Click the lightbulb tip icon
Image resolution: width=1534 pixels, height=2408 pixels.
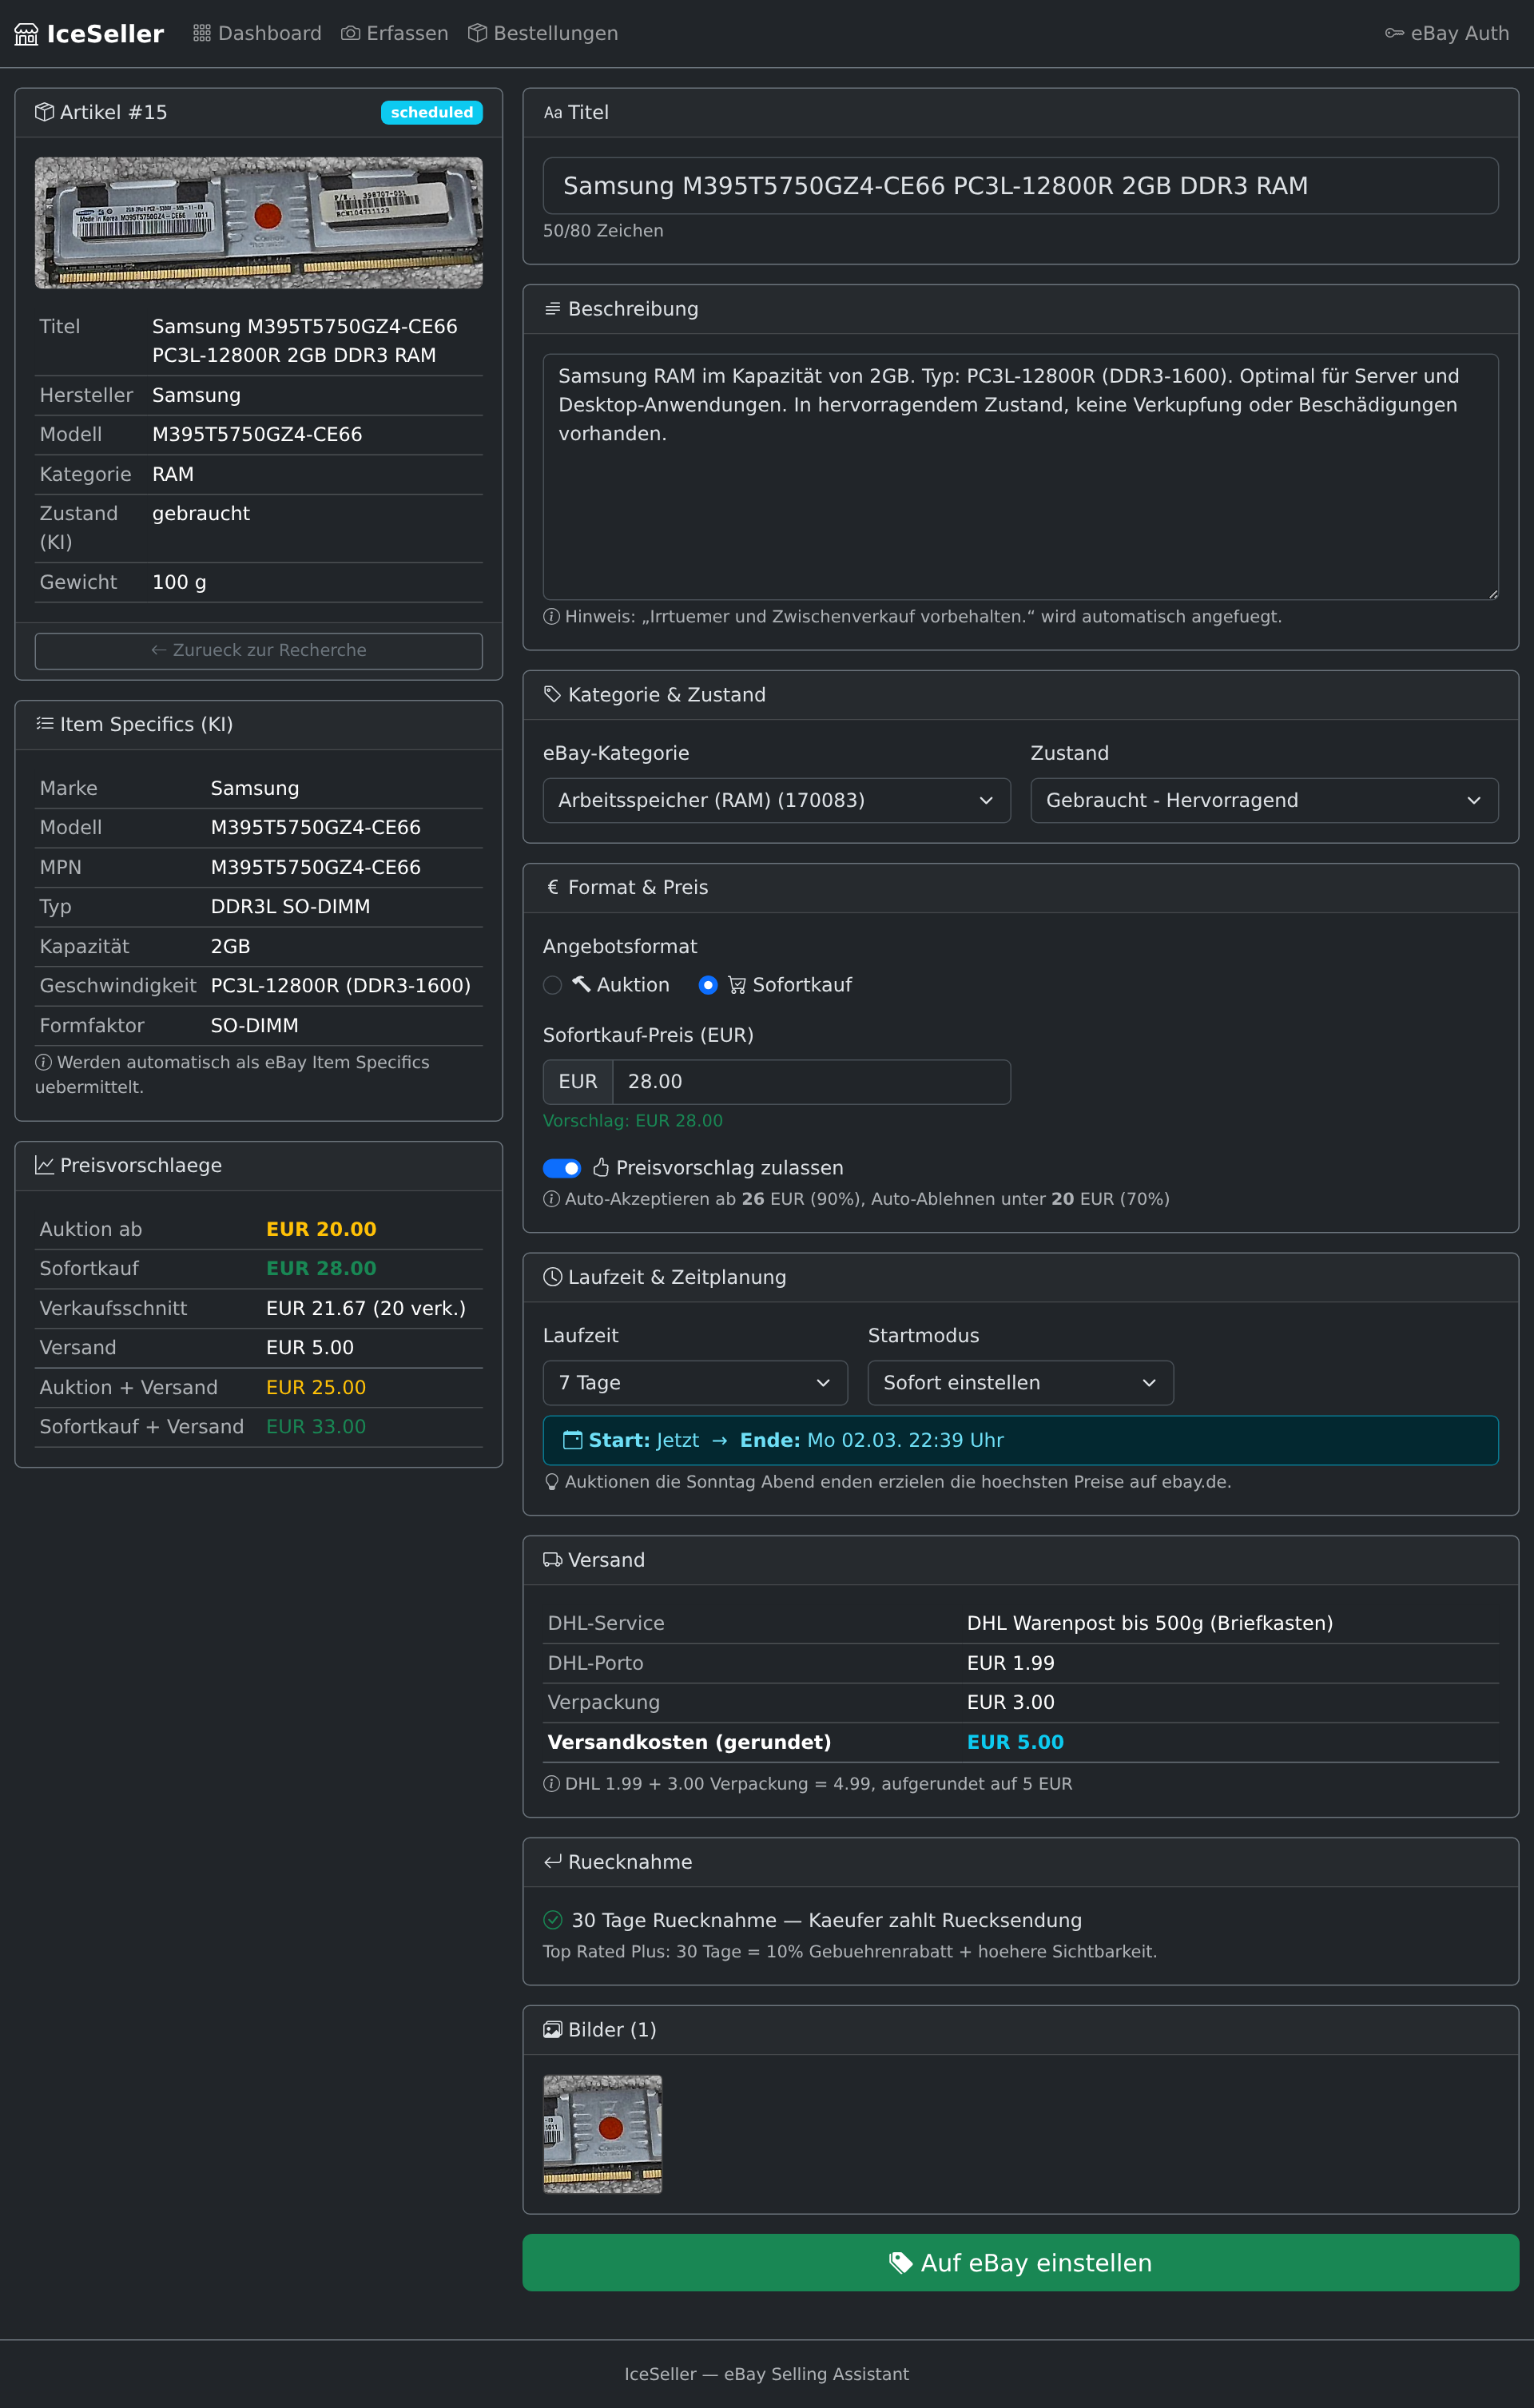click(x=551, y=1482)
